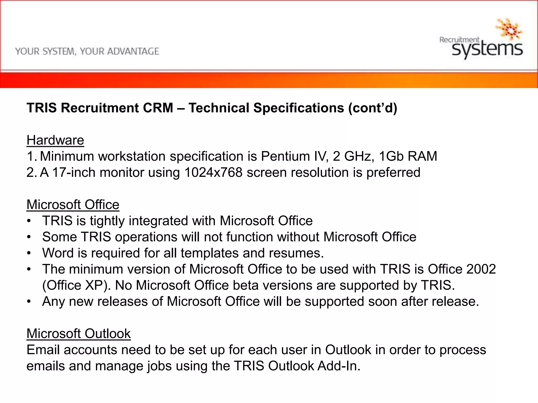
Task: Click the 'YOUR SYSTEM, YOUR ADVANTAGE' tagline
Action: coord(87,51)
